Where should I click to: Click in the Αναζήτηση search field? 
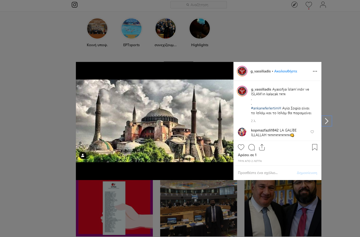[x=199, y=5]
